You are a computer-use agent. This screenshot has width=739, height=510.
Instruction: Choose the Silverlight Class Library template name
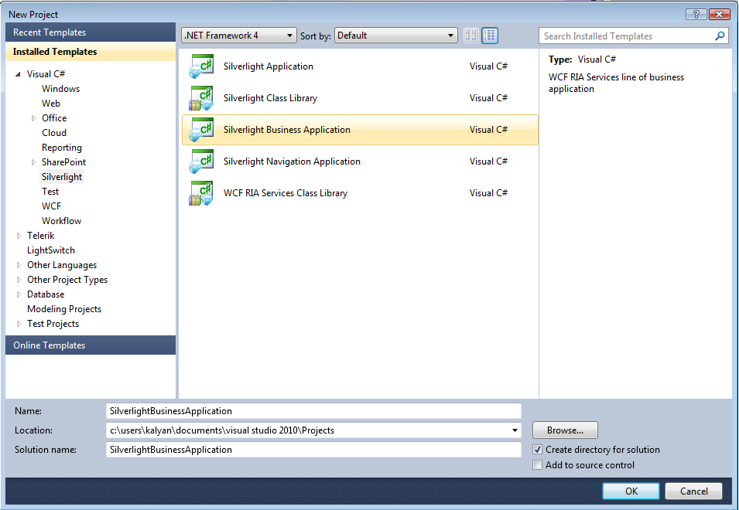pyautogui.click(x=270, y=98)
